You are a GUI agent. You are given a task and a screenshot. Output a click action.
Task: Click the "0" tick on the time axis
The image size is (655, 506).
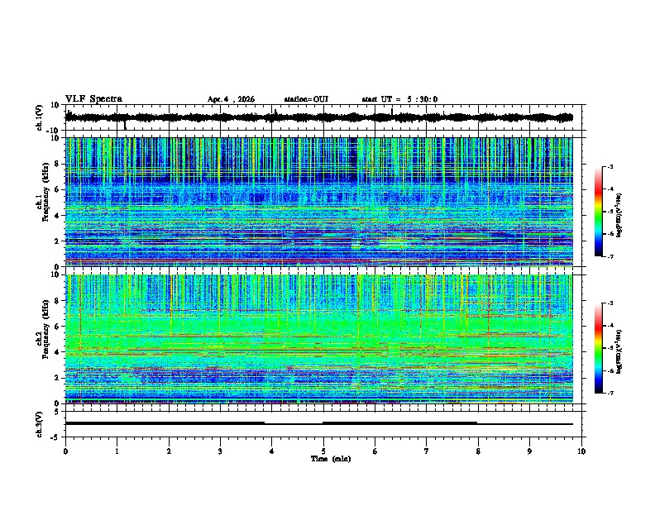coord(65,451)
